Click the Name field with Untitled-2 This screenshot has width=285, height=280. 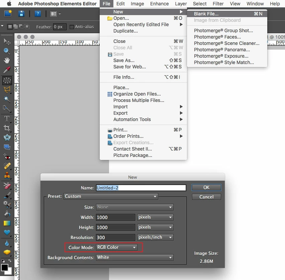pos(141,188)
